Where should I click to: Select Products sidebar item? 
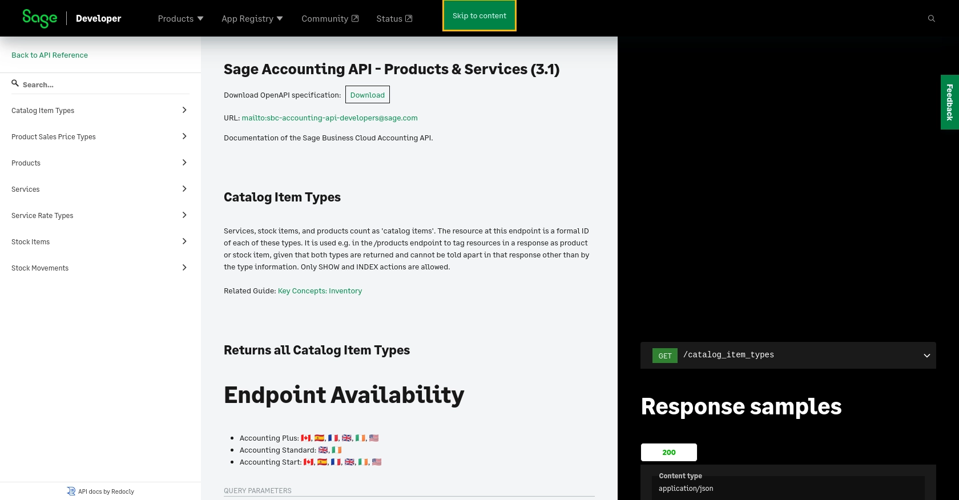click(x=100, y=163)
